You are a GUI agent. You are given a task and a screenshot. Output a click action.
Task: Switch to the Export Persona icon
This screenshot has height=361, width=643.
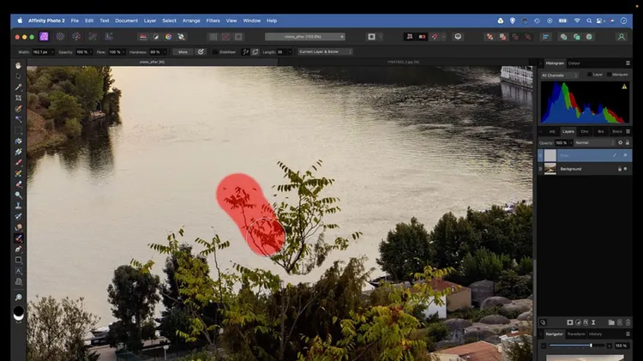[x=109, y=37]
